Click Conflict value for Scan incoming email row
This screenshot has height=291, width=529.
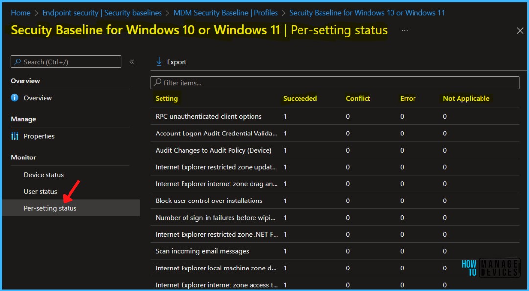pos(348,251)
